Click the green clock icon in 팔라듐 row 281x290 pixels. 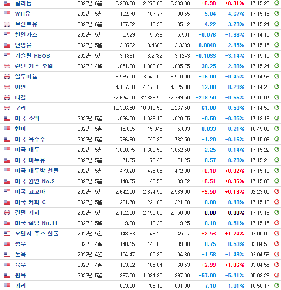pos(277,3)
